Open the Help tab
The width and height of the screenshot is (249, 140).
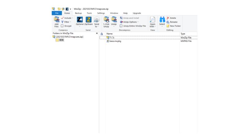[x=125, y=13]
